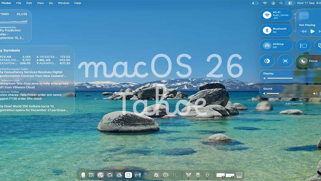Open the chat bubbles app in Dock
321x181 pixels.
(110, 175)
